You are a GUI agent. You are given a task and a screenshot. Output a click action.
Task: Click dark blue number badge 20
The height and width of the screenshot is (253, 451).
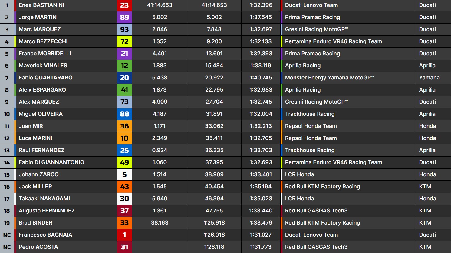[124, 78]
